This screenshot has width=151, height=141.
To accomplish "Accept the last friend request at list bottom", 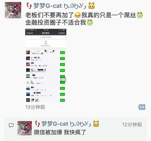I will pyautogui.click(x=62, y=100).
